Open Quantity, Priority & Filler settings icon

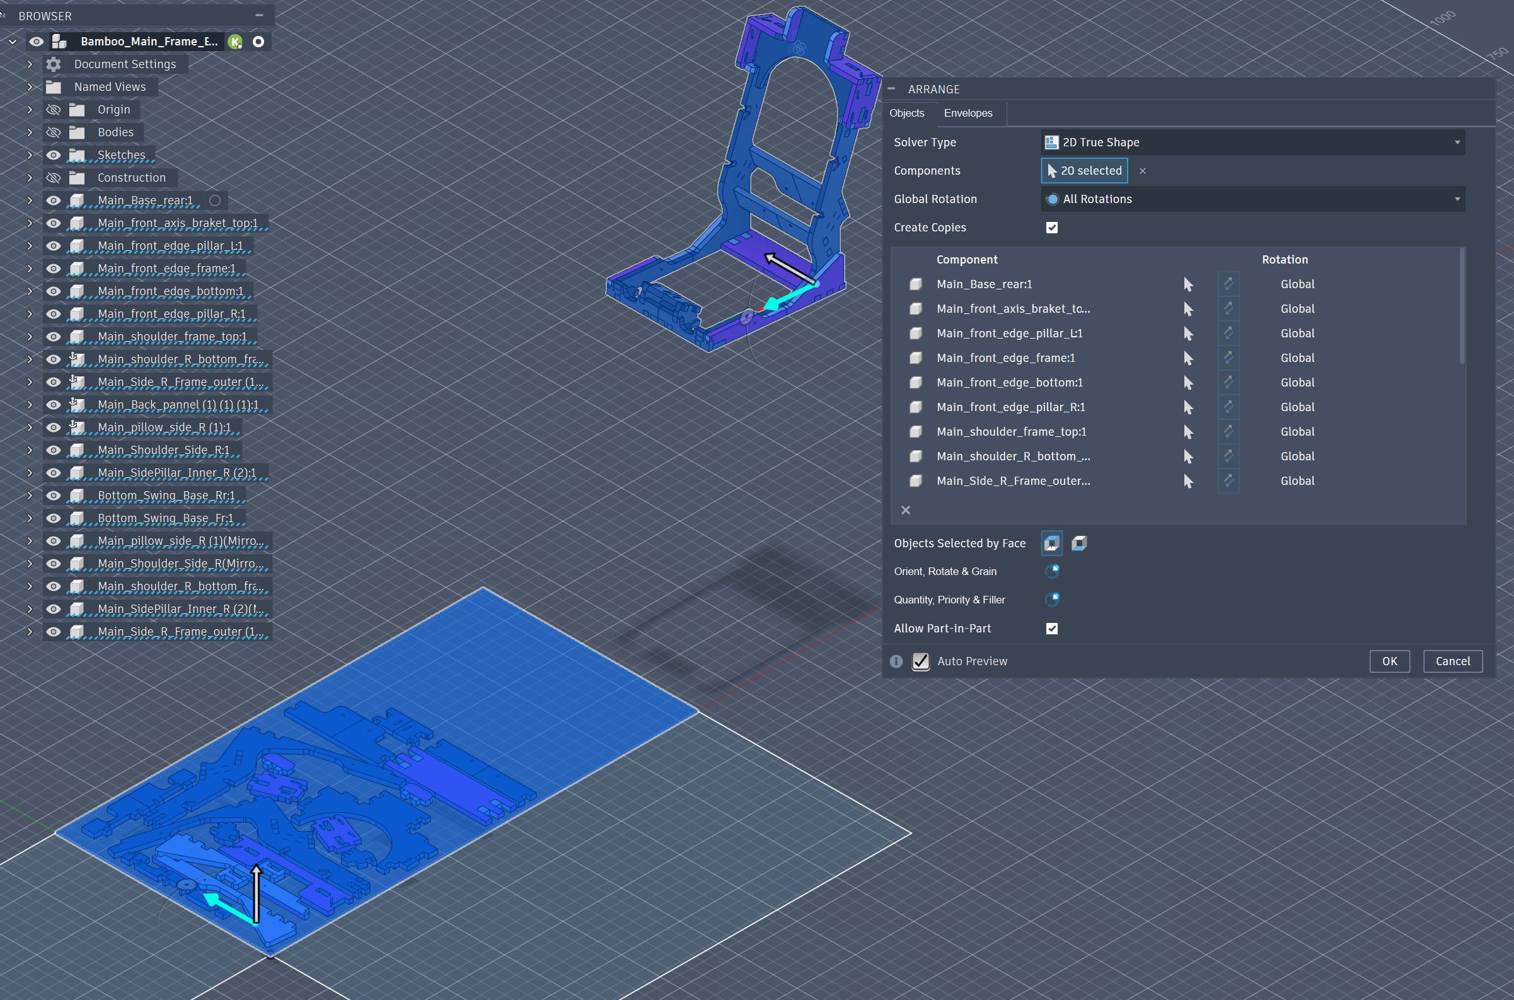pos(1052,600)
